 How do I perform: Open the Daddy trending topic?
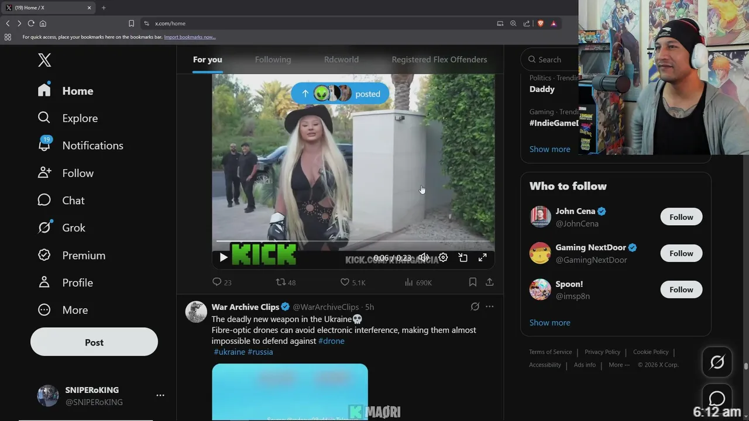click(542, 89)
